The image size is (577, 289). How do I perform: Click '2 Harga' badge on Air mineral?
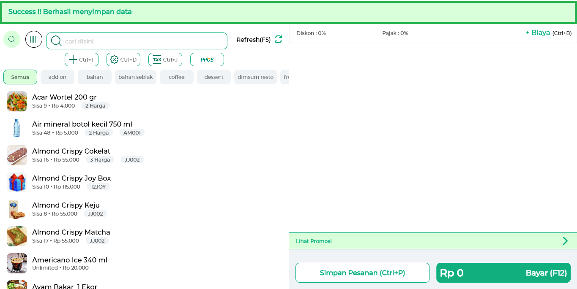click(x=99, y=133)
